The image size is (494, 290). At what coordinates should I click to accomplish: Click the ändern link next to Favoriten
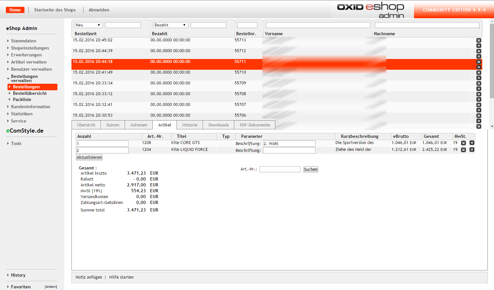(x=51, y=287)
